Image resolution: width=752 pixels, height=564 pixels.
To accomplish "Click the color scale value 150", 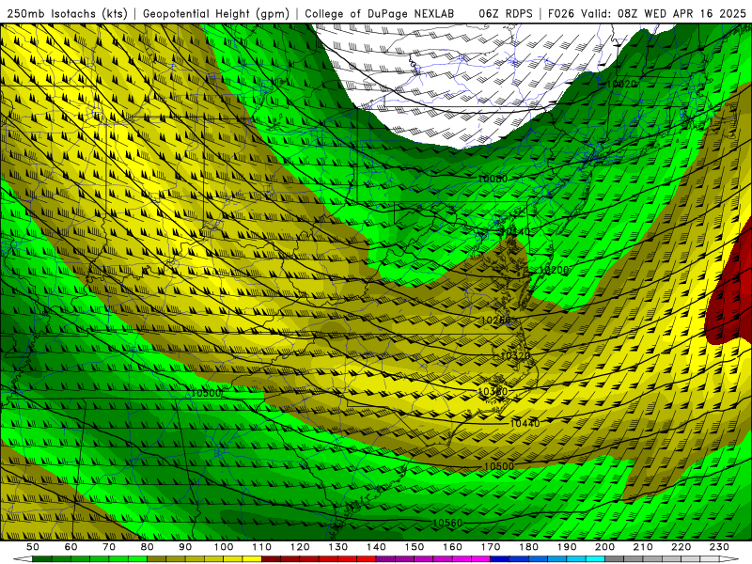I will (x=415, y=547).
